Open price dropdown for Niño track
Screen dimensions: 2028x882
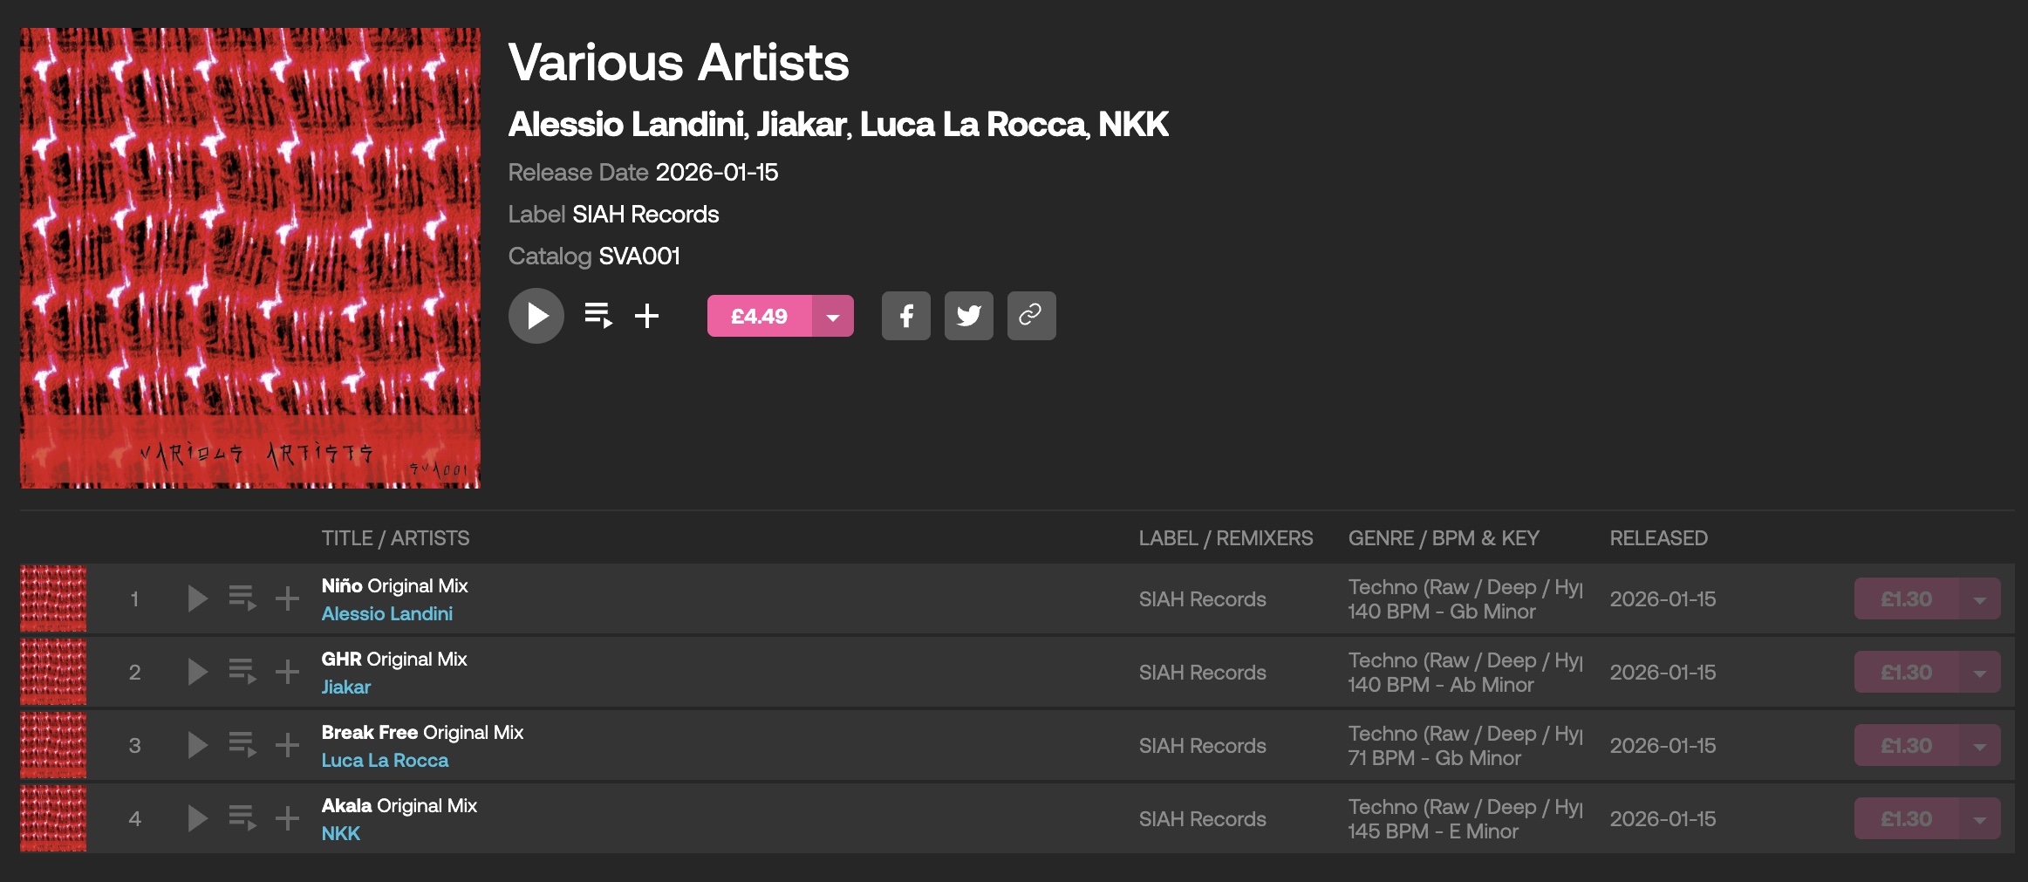[1979, 600]
